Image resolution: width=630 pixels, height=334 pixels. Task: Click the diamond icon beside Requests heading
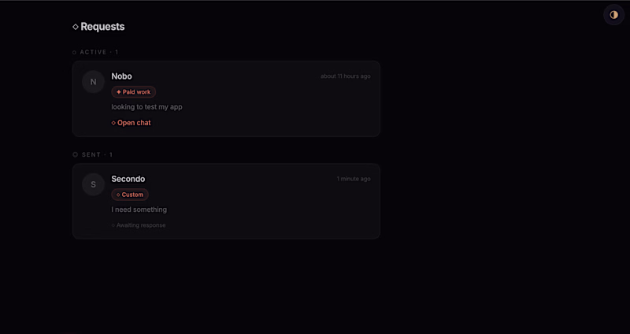pos(76,27)
